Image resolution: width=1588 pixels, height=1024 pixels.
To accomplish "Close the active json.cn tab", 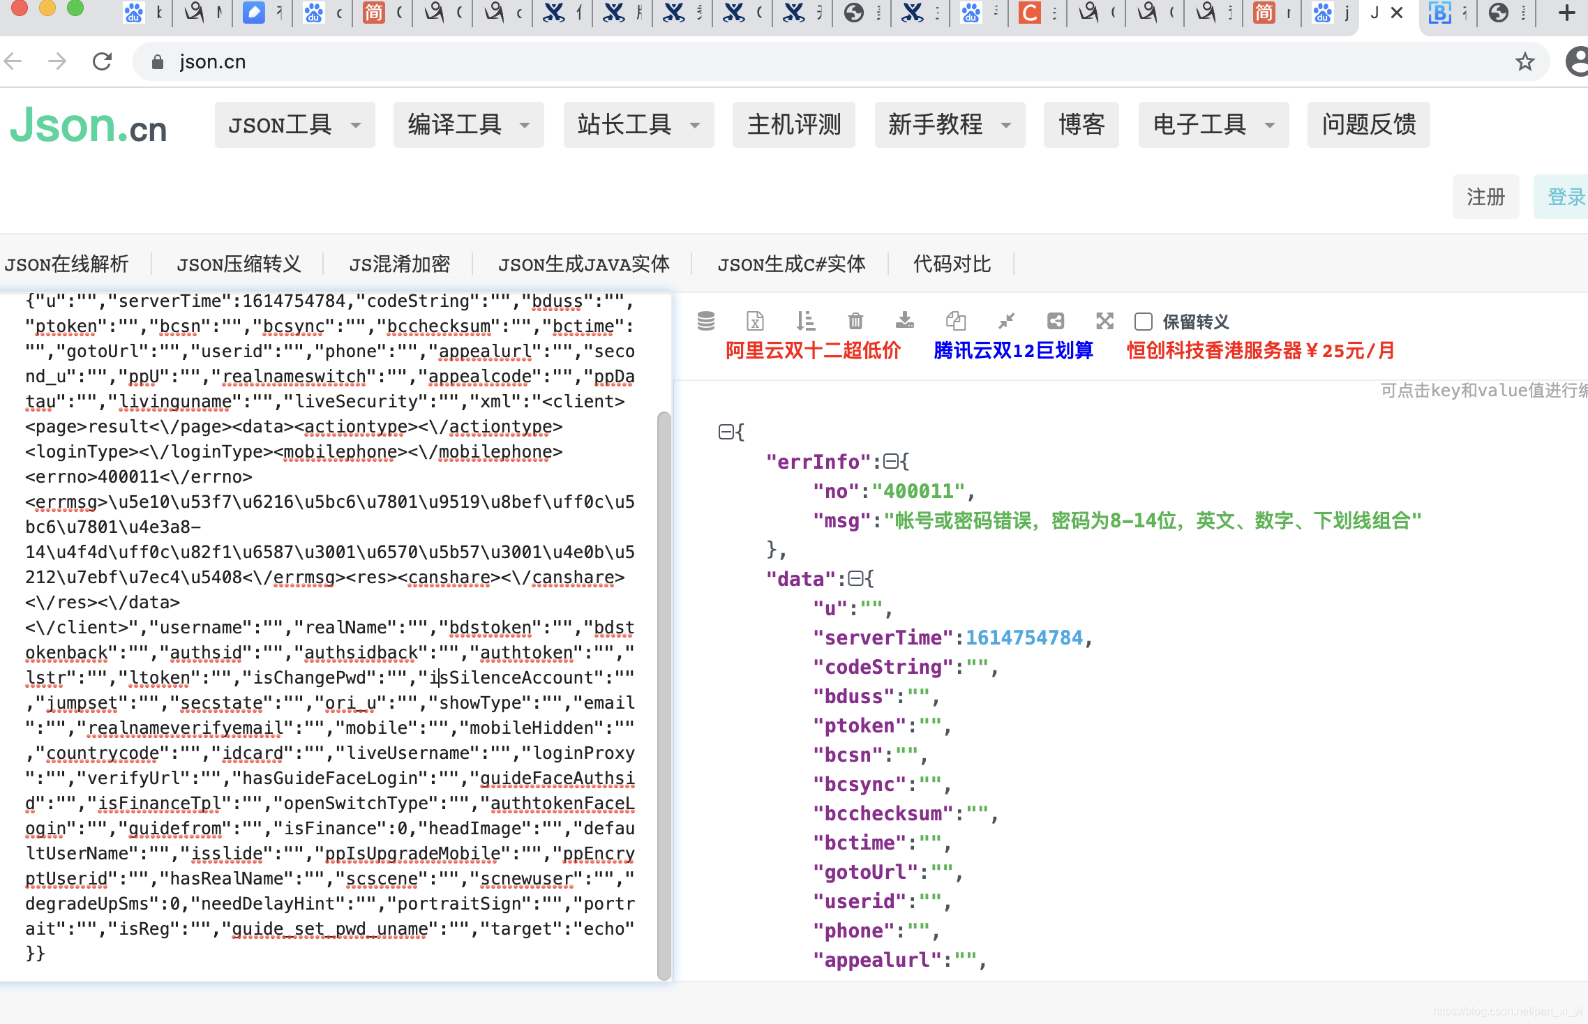I will coord(1397,13).
